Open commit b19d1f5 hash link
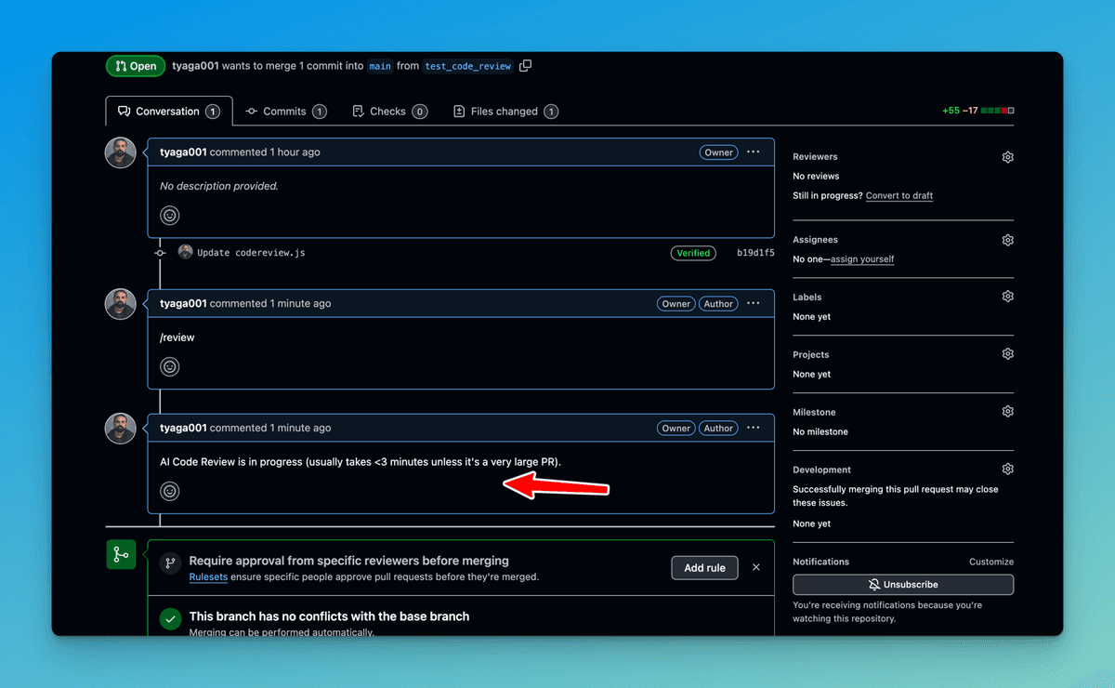The image size is (1115, 688). tap(755, 253)
